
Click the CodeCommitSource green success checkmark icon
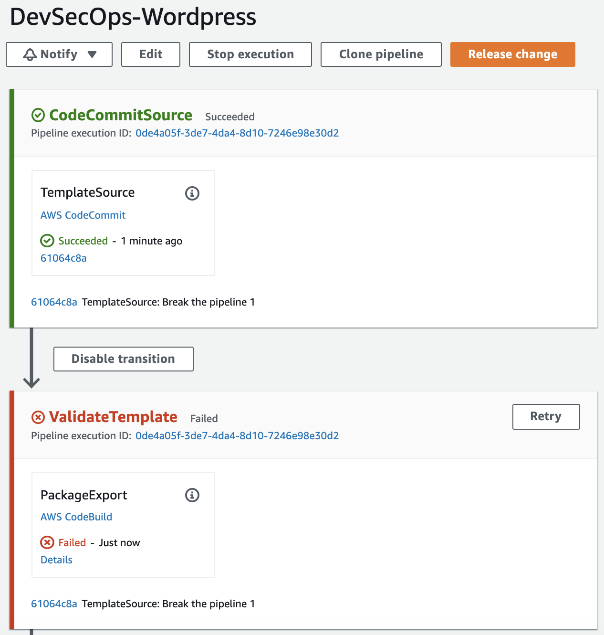38,115
